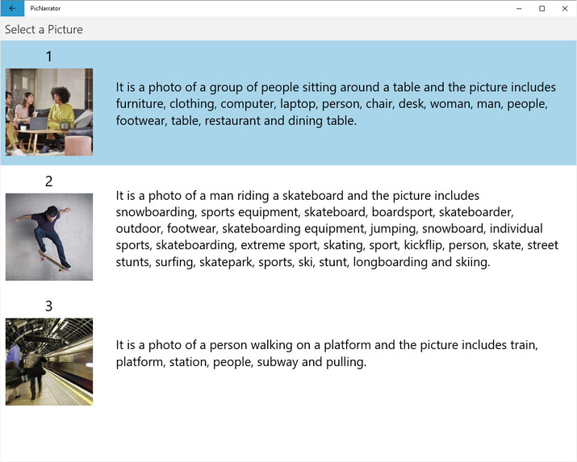The width and height of the screenshot is (577, 462).
Task: Select the skateboarder photo thumbnail
Action: [x=49, y=237]
